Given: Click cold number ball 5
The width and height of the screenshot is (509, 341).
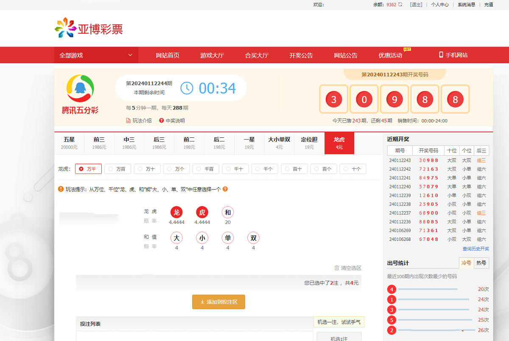Looking at the screenshot, I should (392, 320).
